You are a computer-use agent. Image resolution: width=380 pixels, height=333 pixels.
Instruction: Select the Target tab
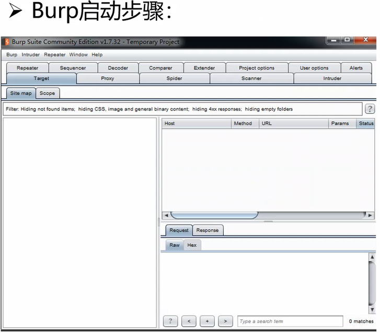pos(41,78)
